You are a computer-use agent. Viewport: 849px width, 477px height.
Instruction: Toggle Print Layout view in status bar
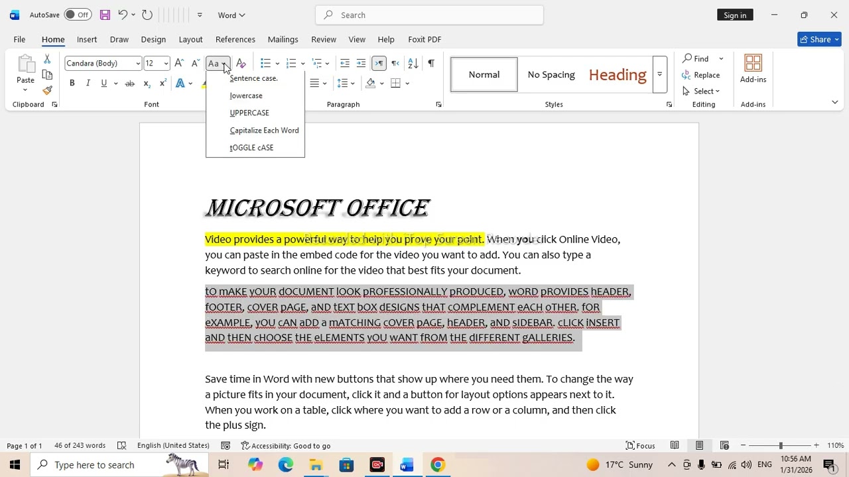(x=699, y=445)
